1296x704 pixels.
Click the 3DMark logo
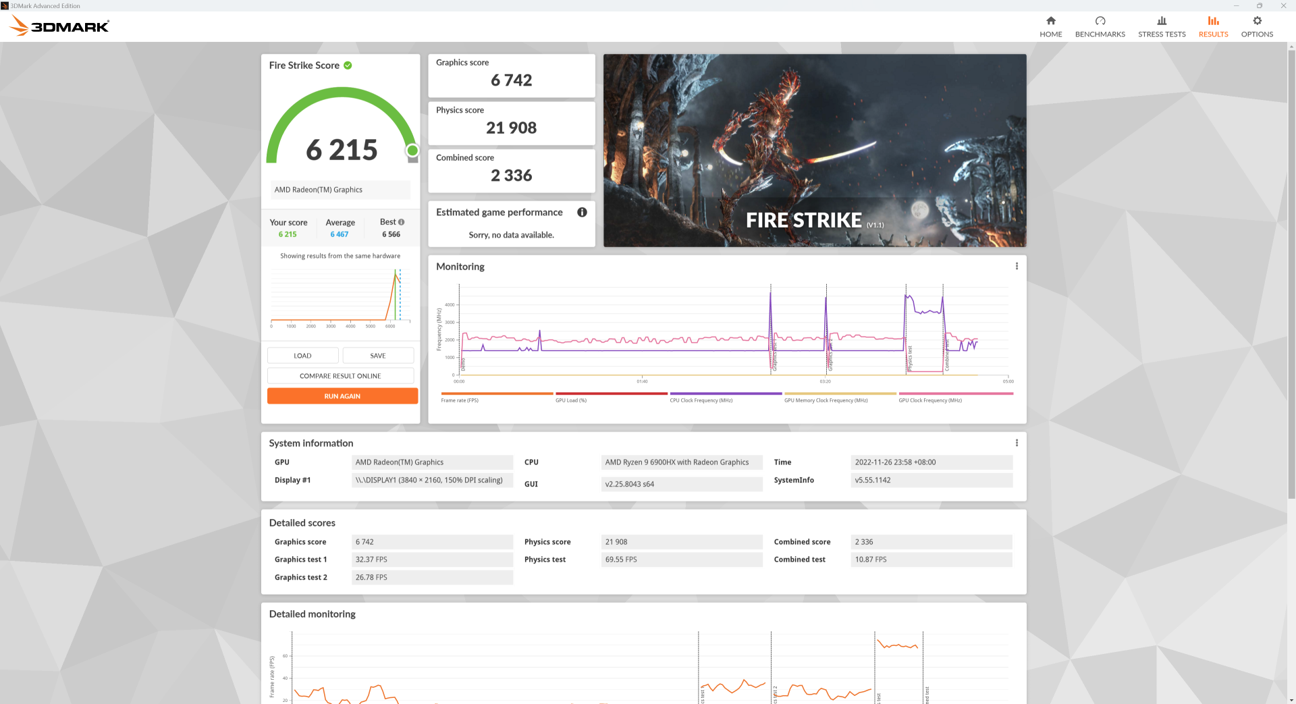coord(59,26)
